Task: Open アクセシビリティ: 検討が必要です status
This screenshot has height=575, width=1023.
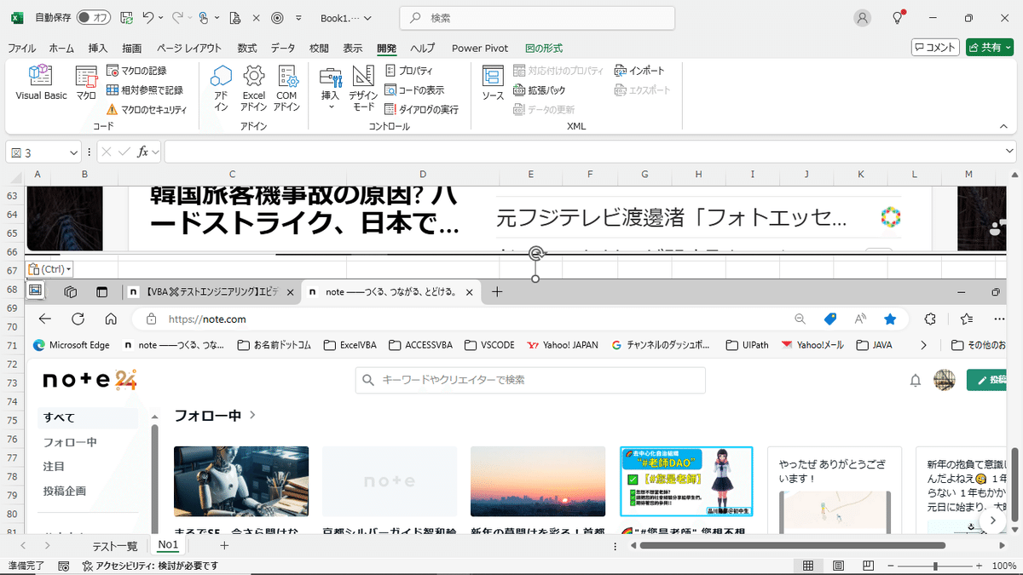Action: click(x=150, y=566)
